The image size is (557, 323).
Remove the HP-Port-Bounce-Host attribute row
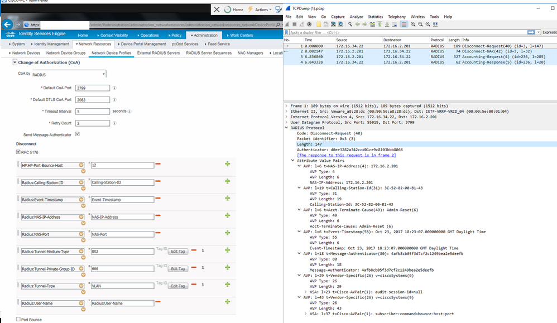158,164
